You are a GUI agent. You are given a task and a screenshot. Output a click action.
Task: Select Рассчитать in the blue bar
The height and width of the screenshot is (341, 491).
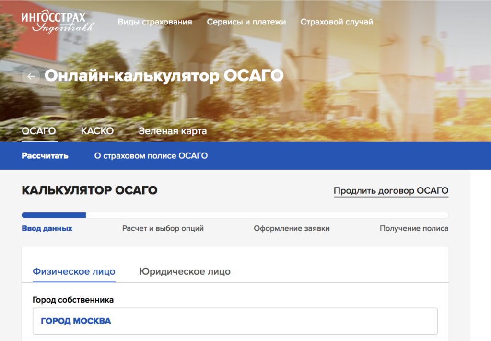pos(45,156)
